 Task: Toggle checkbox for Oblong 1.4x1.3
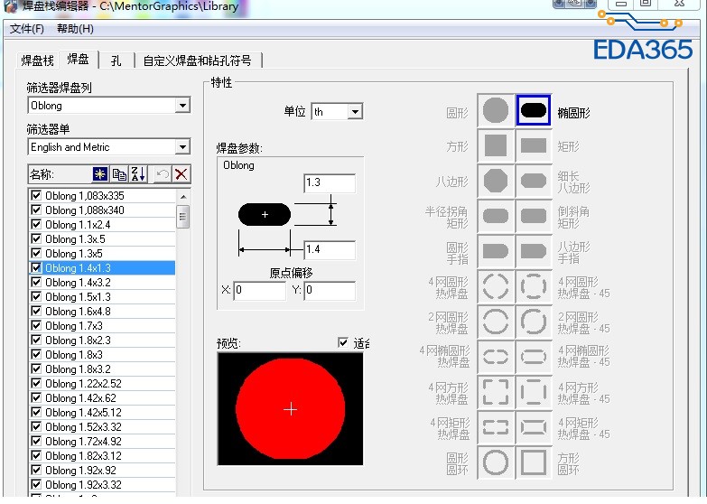coord(36,267)
